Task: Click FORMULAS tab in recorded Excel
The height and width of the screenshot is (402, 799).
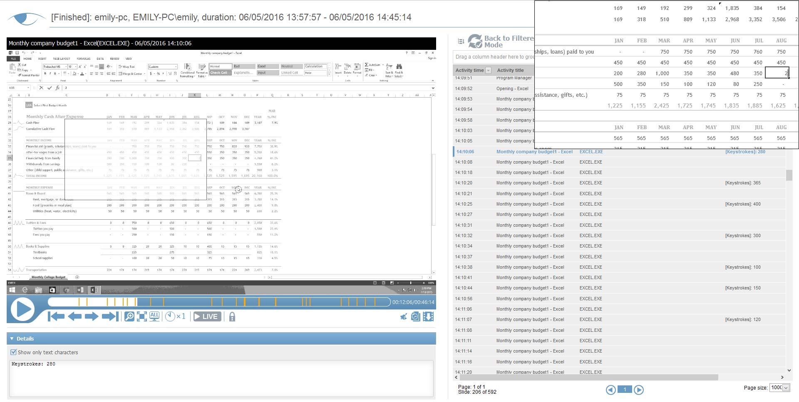Action: (83, 59)
